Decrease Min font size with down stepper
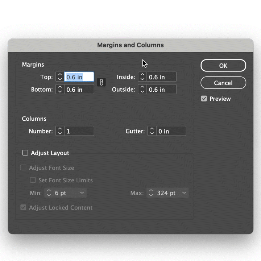261x261 pixels. point(49,195)
